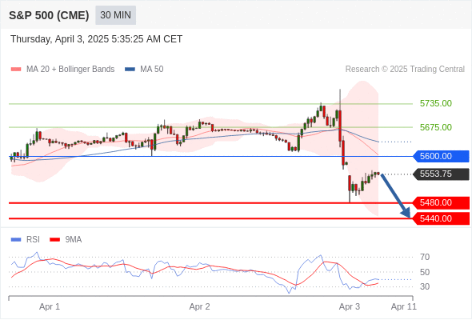
Task: Click the MA 50 blue legend swatch
Action: click(130, 70)
